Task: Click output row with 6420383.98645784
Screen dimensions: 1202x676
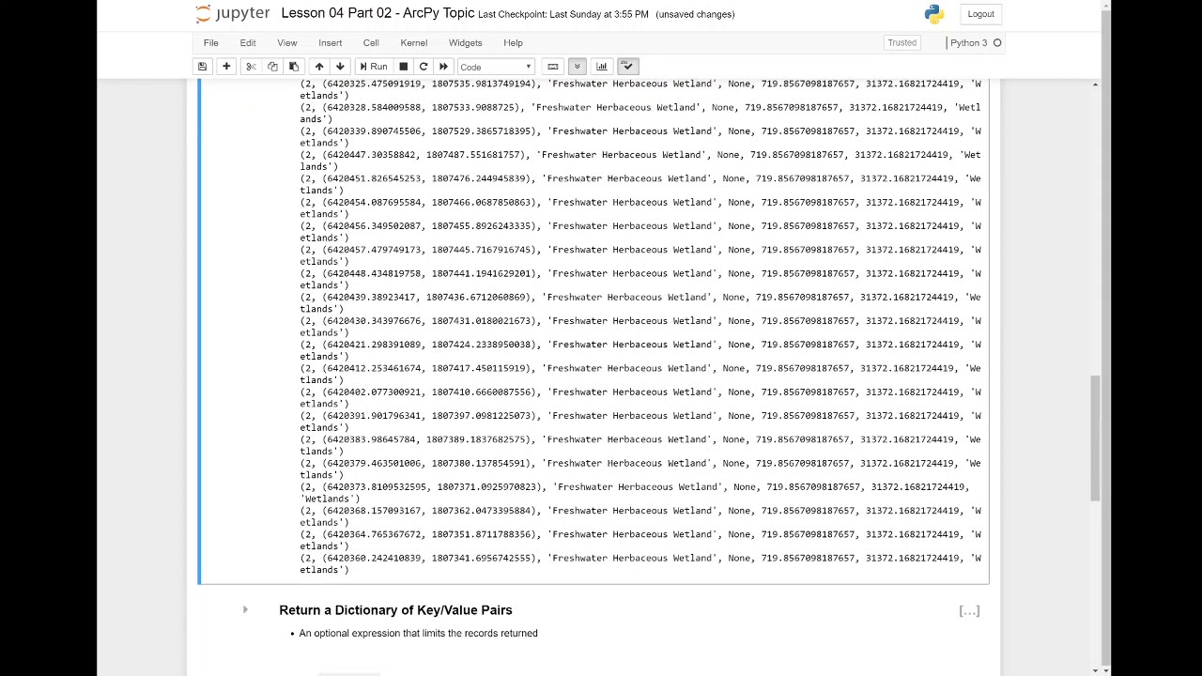Action: (640, 445)
